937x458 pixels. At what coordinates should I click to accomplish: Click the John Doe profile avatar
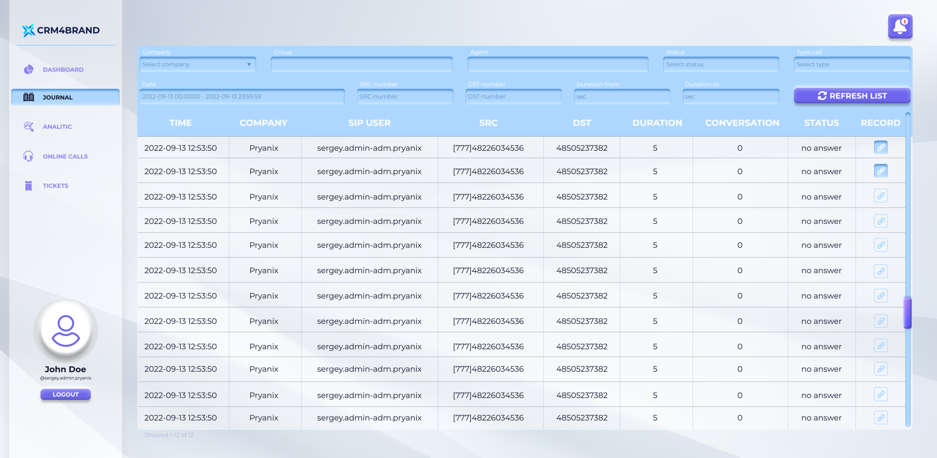click(x=65, y=330)
